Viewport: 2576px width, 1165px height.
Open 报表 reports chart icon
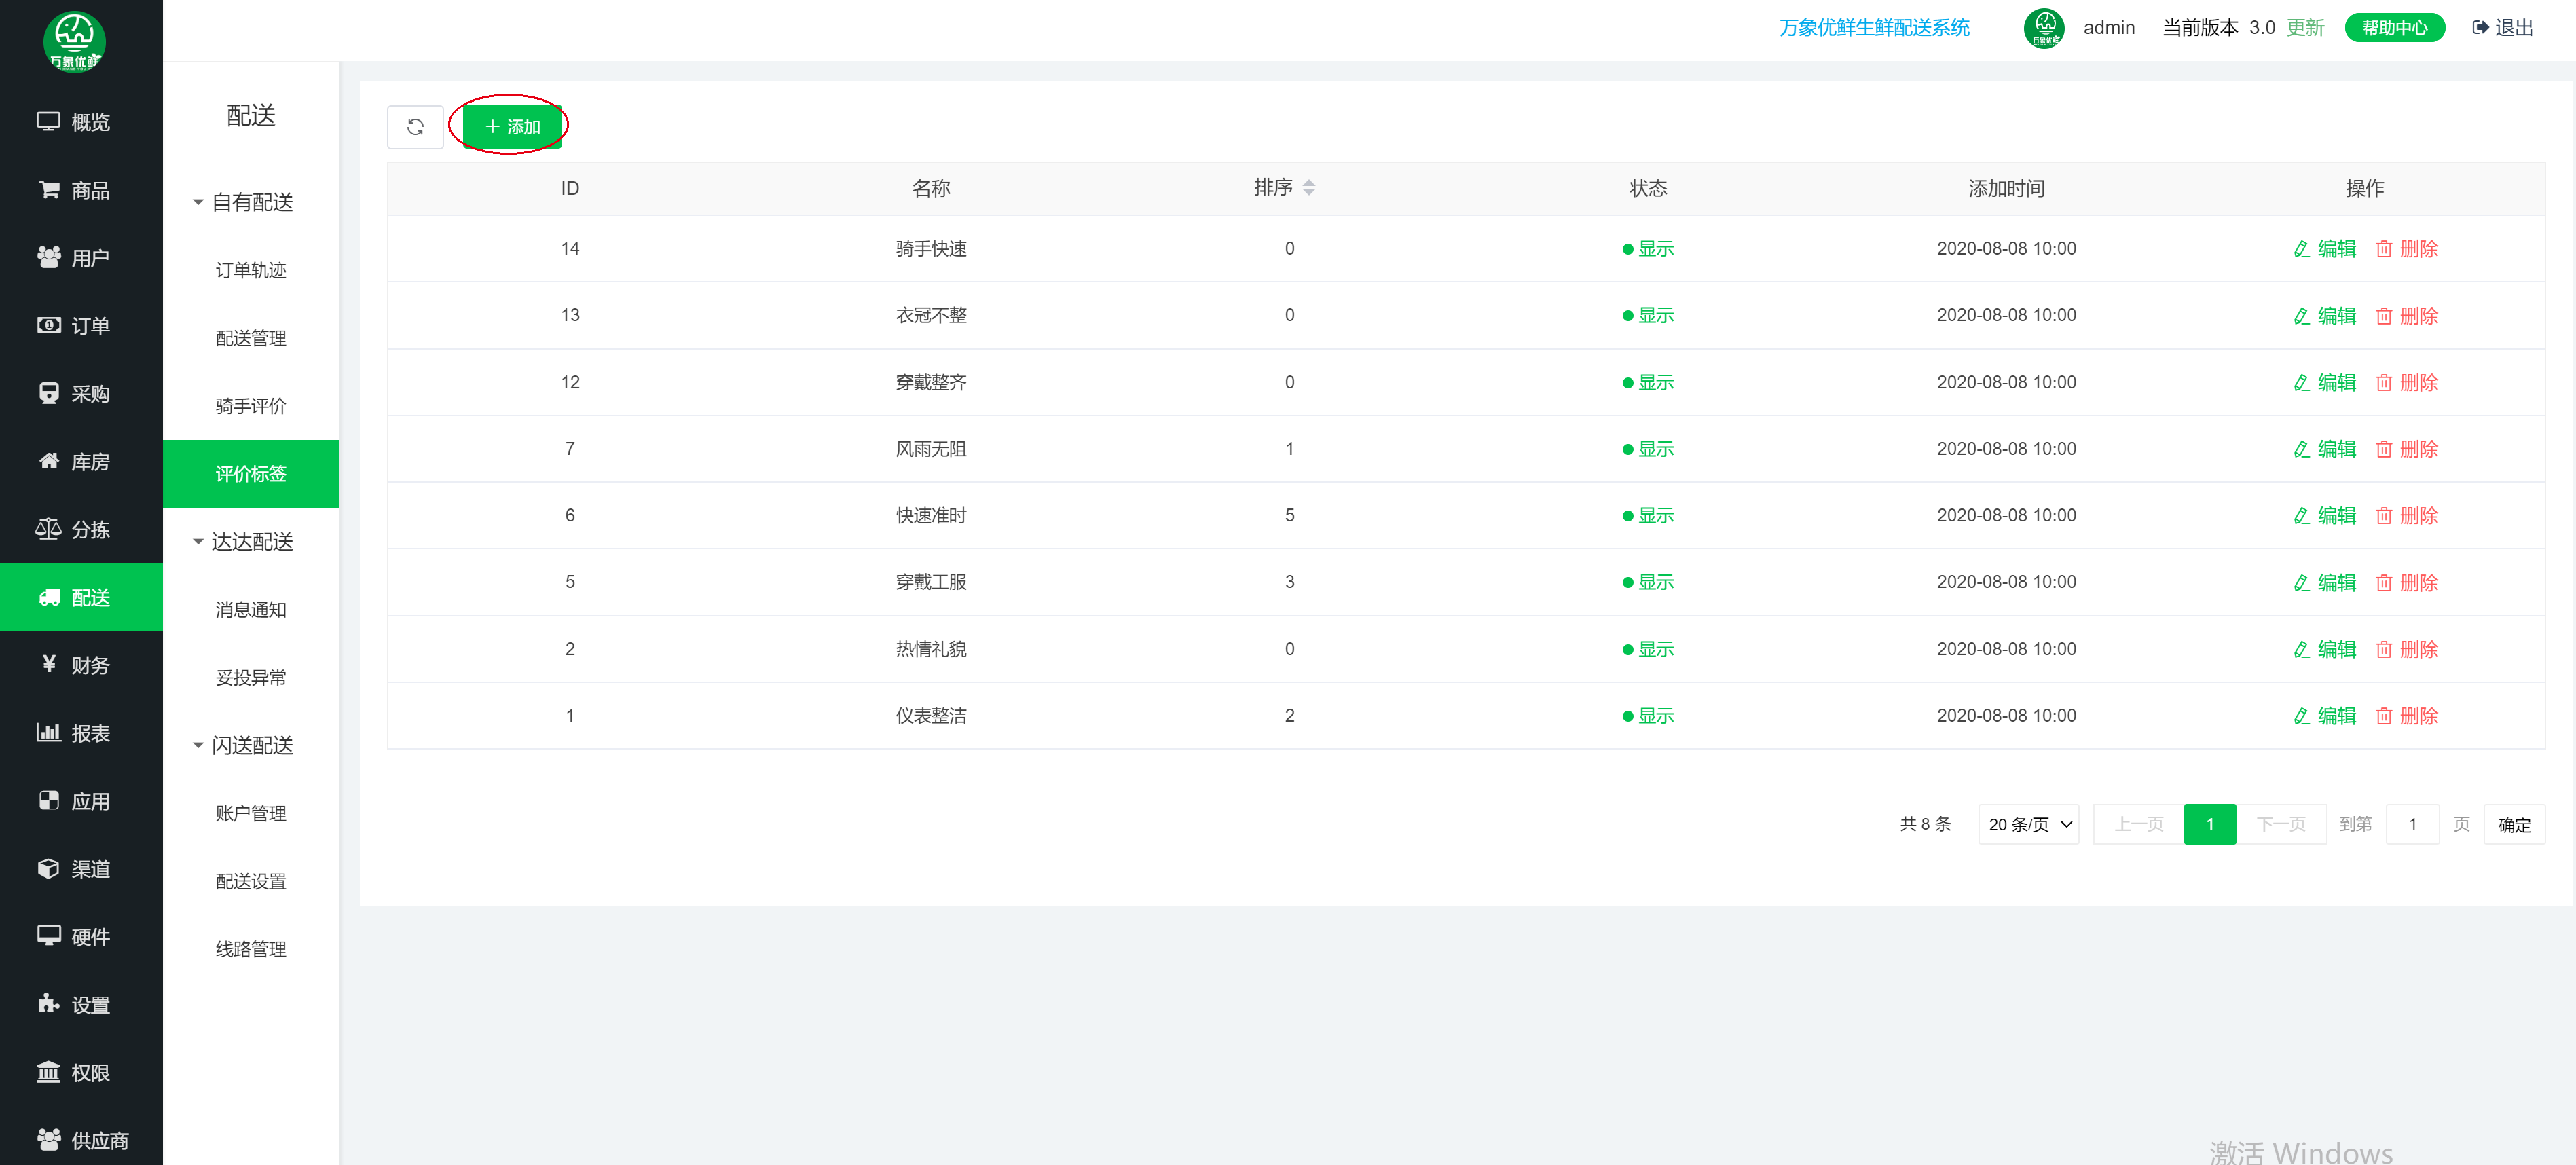49,732
